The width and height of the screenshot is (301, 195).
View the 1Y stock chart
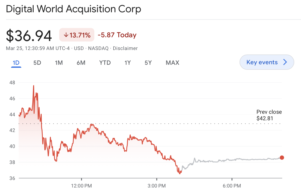tap(127, 63)
